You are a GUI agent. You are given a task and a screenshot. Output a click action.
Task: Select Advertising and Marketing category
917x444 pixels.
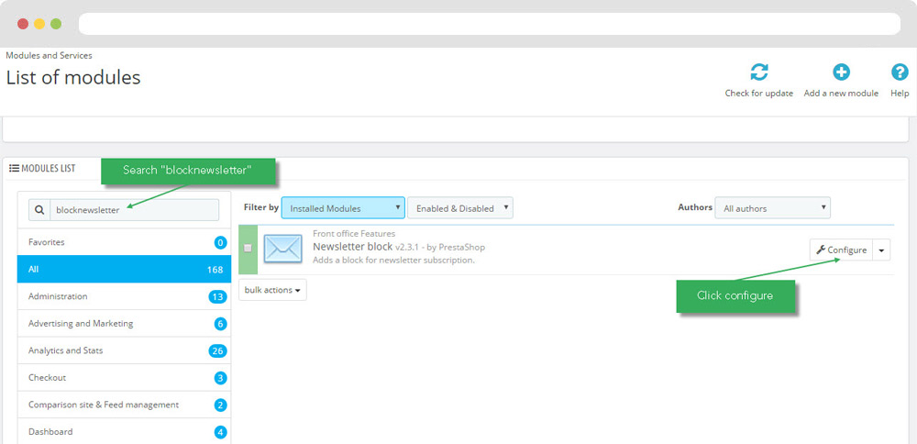point(124,324)
